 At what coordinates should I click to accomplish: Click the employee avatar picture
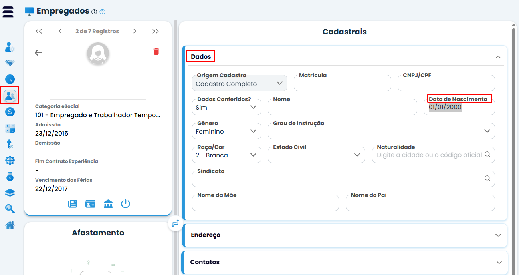coord(98,54)
